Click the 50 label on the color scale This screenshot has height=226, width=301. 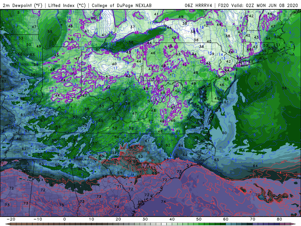[x=199, y=219]
